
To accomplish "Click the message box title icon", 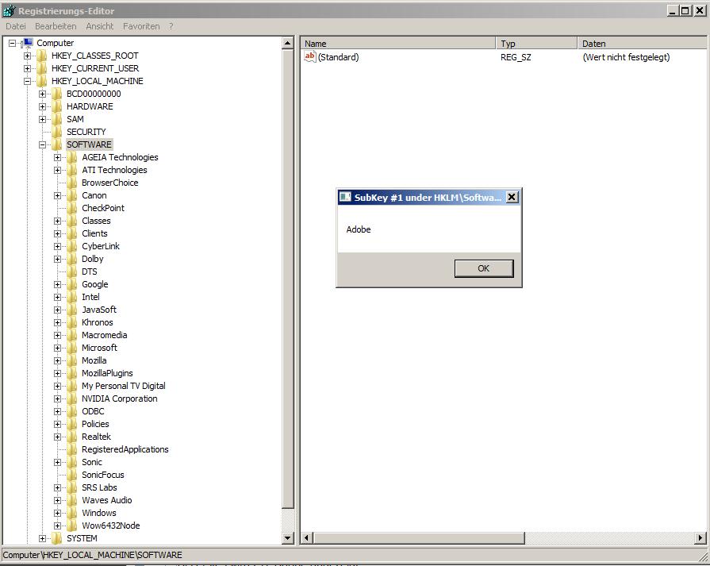I will pos(345,197).
